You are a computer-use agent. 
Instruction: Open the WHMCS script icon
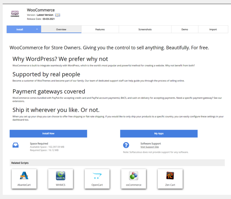pos(61,176)
